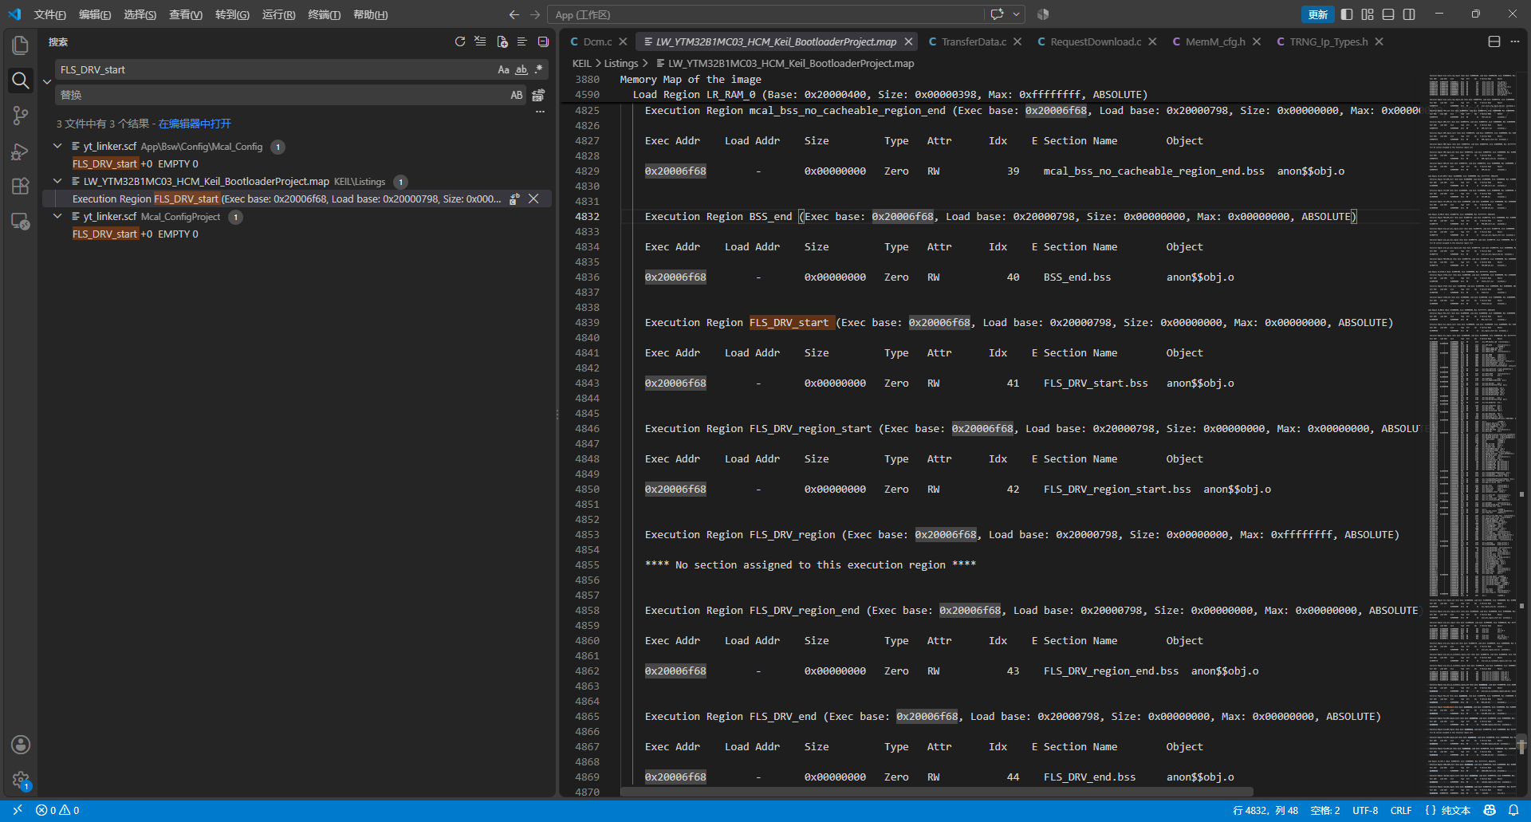Toggle the primary side bar visibility
The image size is (1531, 822).
point(1347,14)
